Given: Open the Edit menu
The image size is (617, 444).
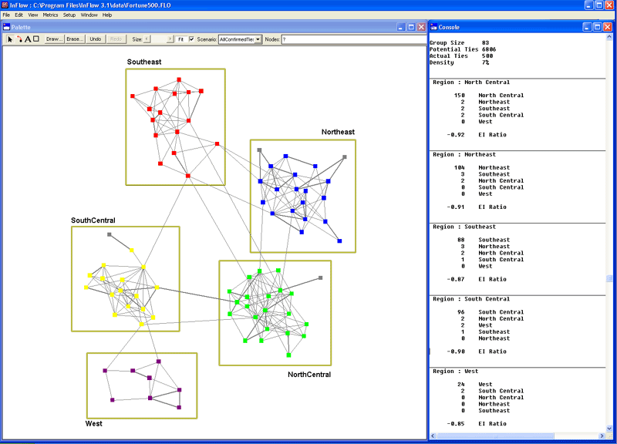Looking at the screenshot, I should [19, 15].
